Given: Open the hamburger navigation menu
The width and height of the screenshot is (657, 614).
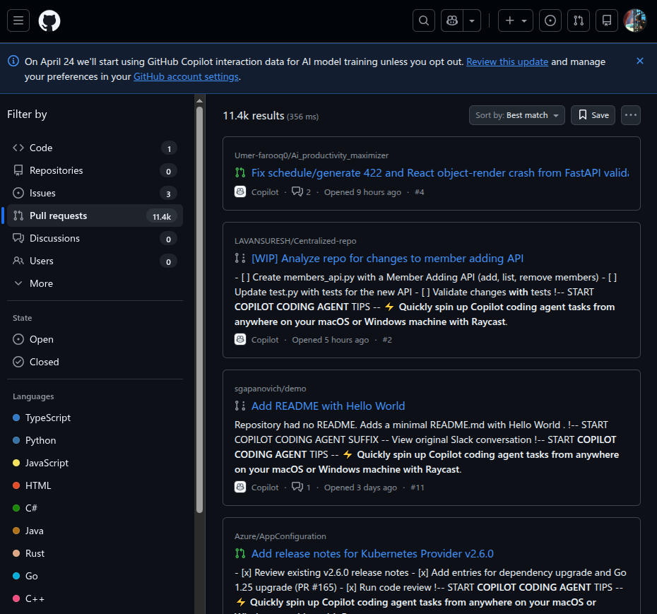Looking at the screenshot, I should 18,20.
